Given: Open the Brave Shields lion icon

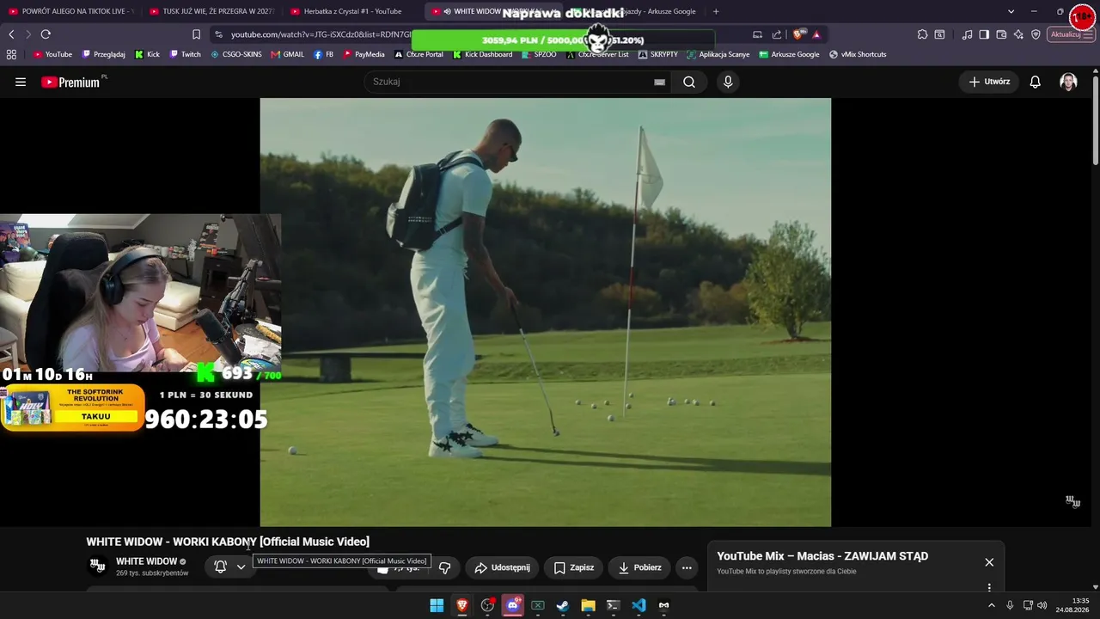Looking at the screenshot, I should point(799,34).
